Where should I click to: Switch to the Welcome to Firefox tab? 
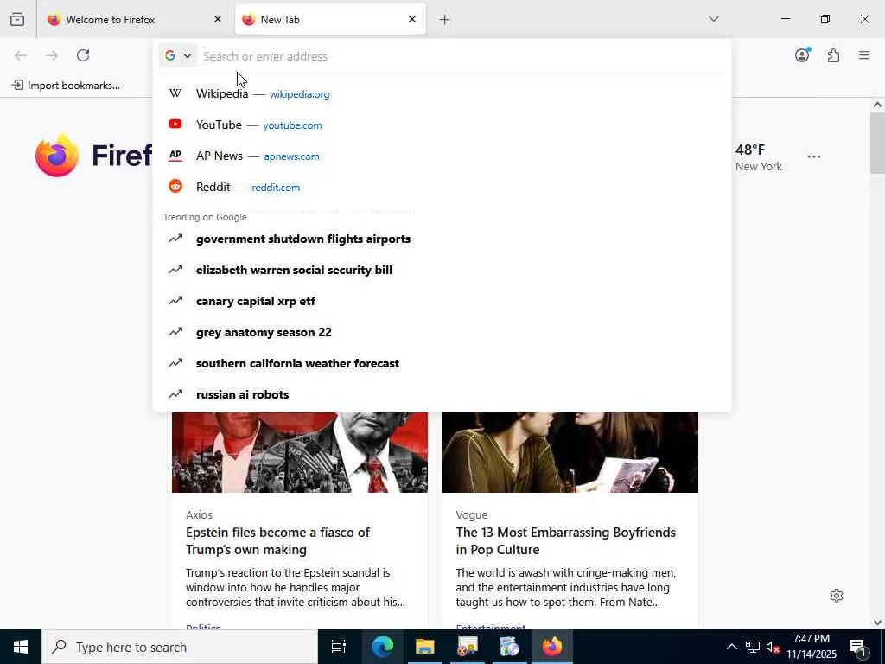tap(136, 19)
